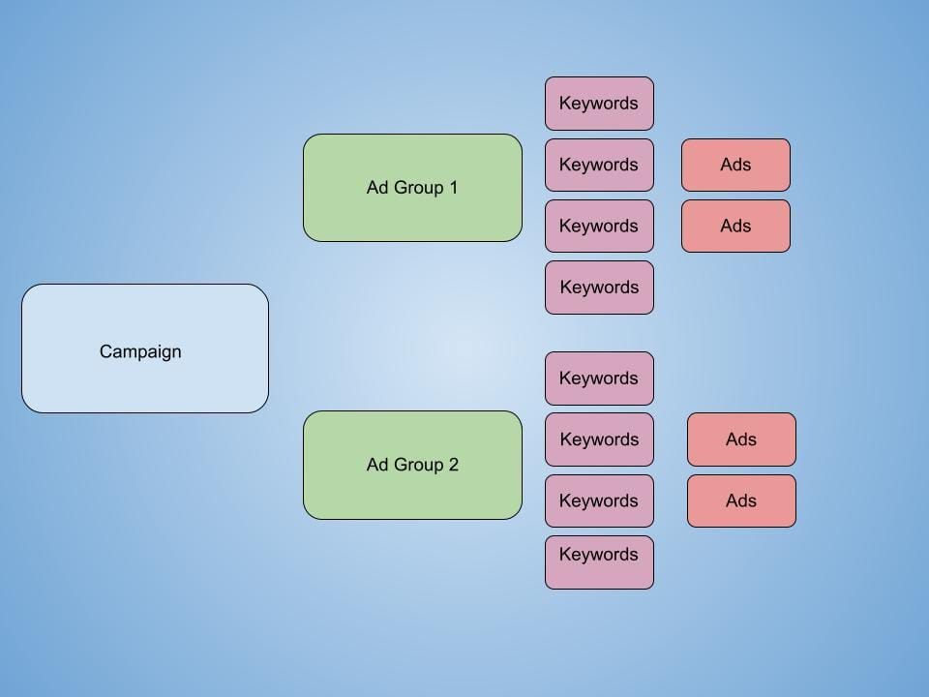Select the topmost Keywords box

pos(599,103)
